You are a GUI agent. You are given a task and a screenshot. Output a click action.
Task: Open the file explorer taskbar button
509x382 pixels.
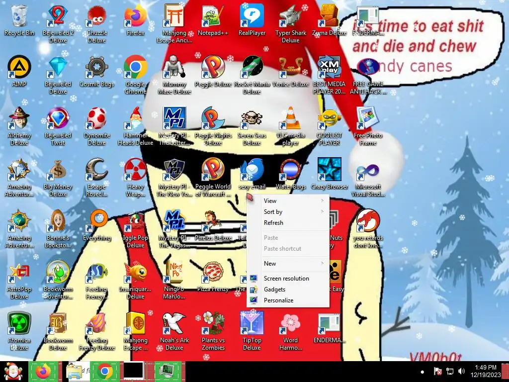pos(76,372)
